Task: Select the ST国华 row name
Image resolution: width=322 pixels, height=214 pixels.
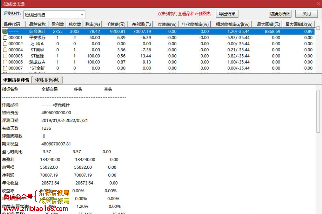Action: click(37, 50)
